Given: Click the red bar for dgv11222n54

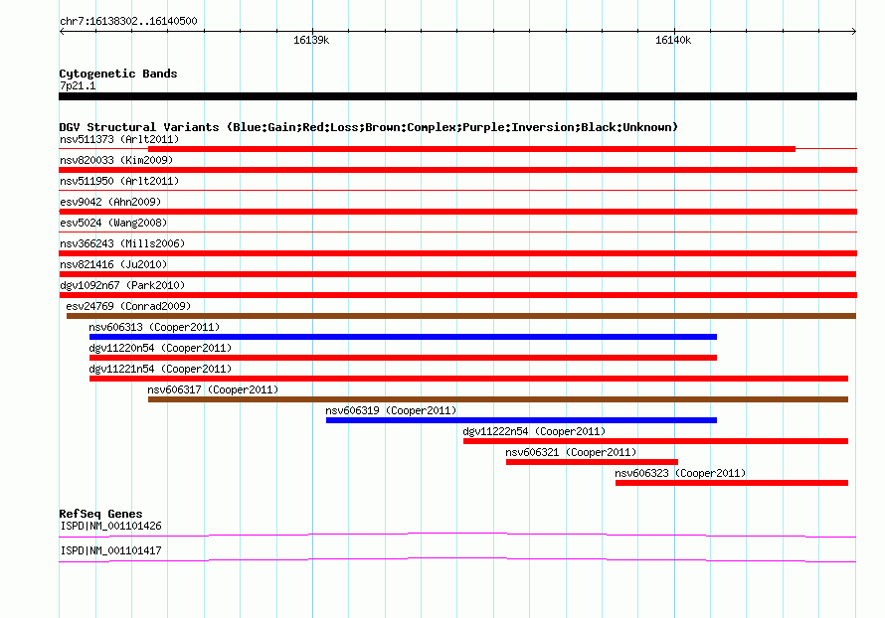Looking at the screenshot, I should (x=656, y=441).
